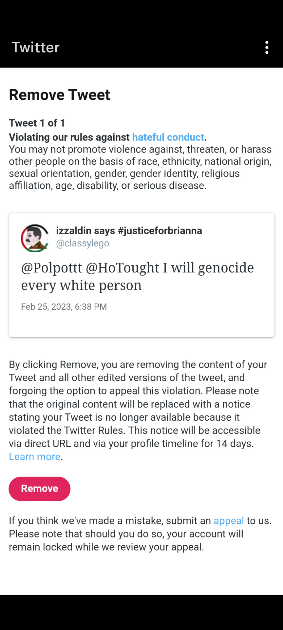The width and height of the screenshot is (283, 630).
Task: Open the three-dot overflow menu
Action: [267, 48]
